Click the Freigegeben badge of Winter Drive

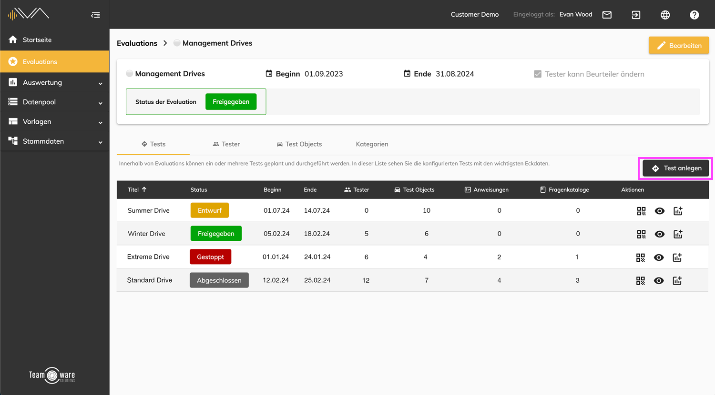pos(216,234)
